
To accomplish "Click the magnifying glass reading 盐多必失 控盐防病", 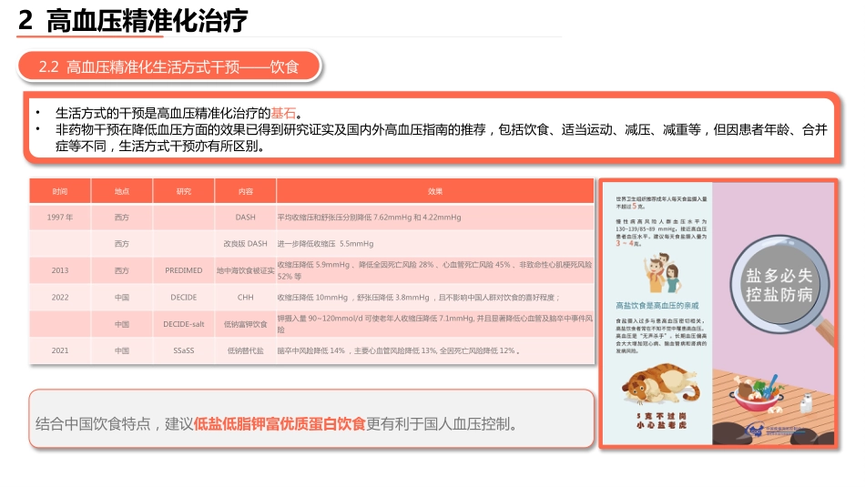I will click(x=778, y=285).
